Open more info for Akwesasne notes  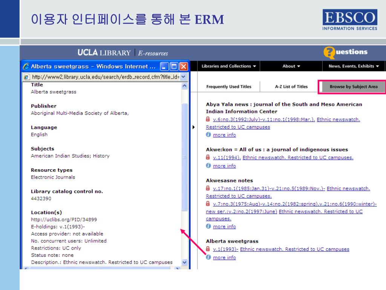click(224, 227)
